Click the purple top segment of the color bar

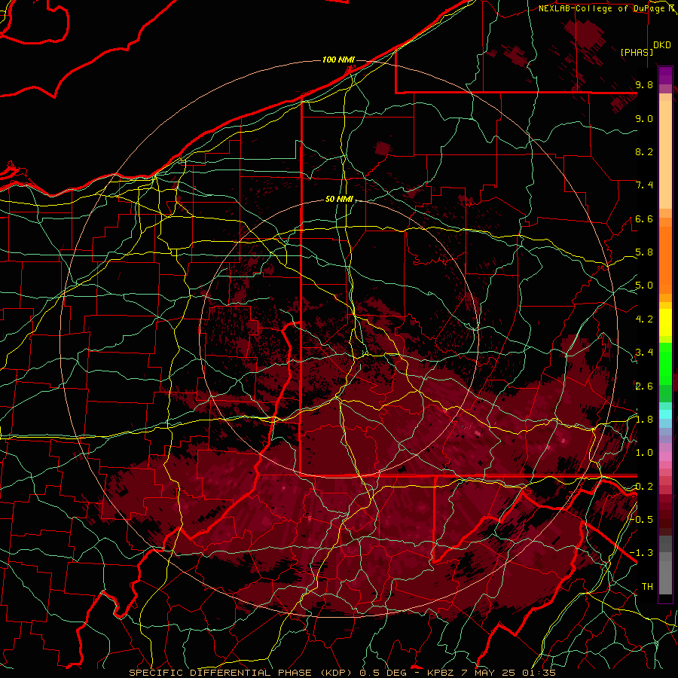tap(665, 75)
